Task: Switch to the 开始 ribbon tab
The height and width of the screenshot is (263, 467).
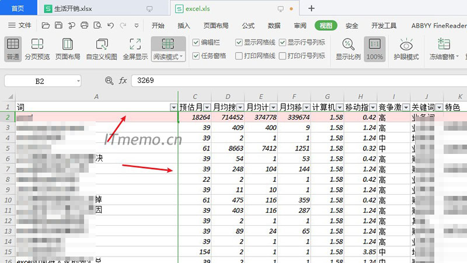Action: [x=158, y=26]
